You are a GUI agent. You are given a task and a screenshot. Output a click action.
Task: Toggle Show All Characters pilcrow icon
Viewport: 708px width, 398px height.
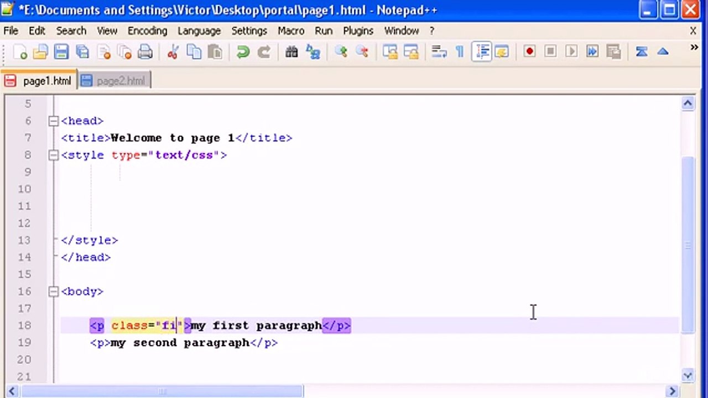click(x=460, y=52)
